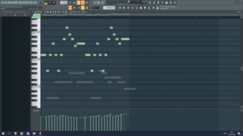Open the piano roll options menu arrow
This screenshot has width=243, height=136.
pyautogui.click(x=33, y=12)
